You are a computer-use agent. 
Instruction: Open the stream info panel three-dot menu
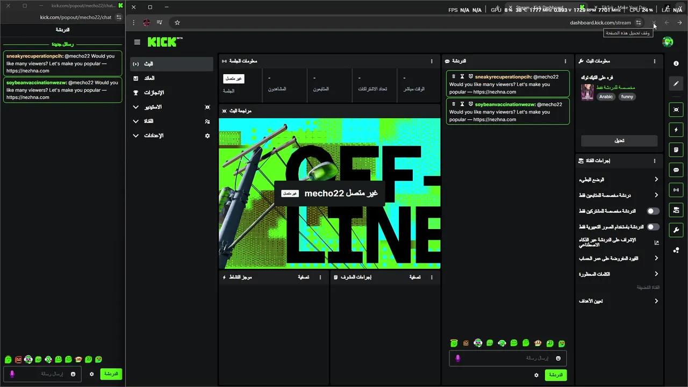pos(654,61)
